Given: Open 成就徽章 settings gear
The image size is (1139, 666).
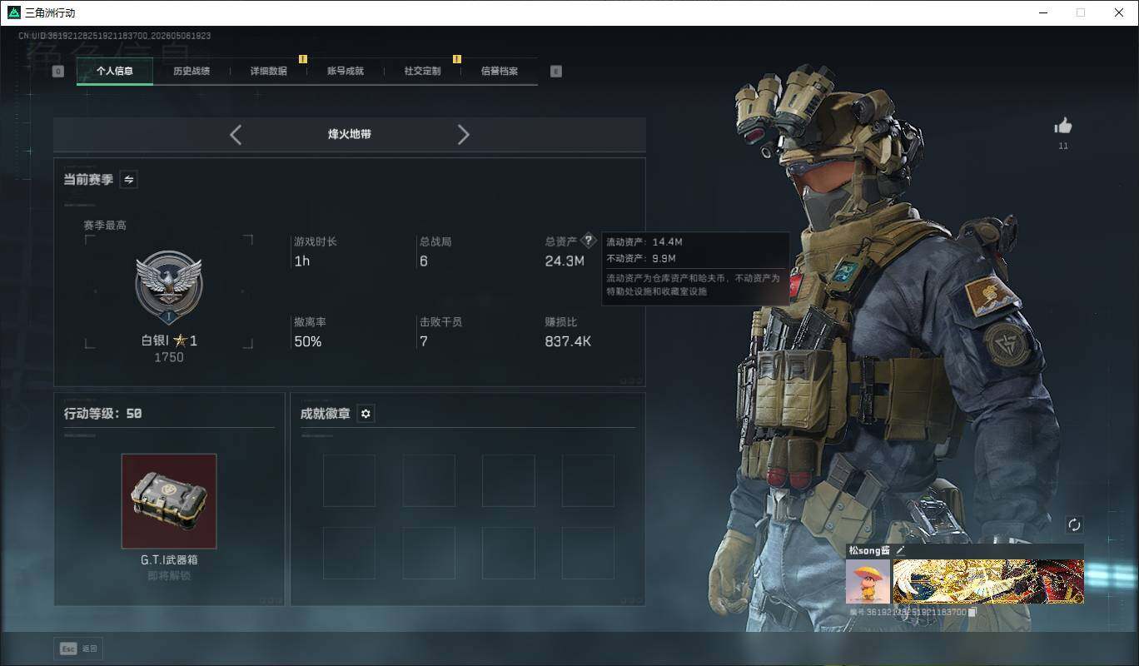Looking at the screenshot, I should point(366,414).
